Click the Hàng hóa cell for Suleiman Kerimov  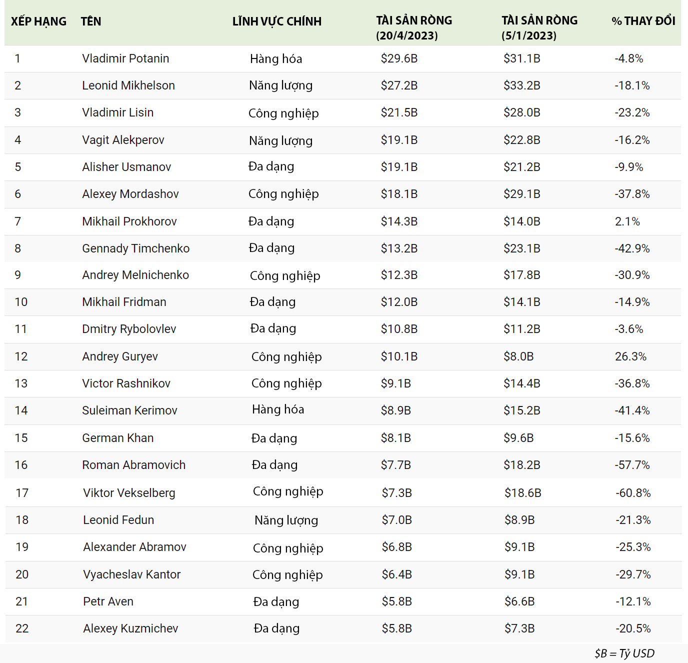278,409
